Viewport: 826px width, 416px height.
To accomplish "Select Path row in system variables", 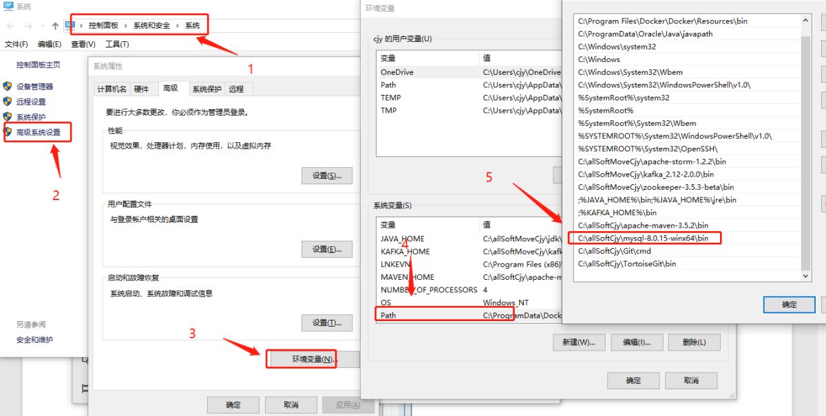I will click(469, 315).
